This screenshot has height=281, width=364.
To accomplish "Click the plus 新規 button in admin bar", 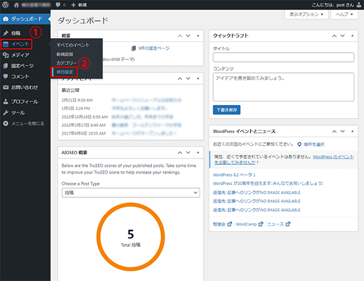I will [79, 5].
